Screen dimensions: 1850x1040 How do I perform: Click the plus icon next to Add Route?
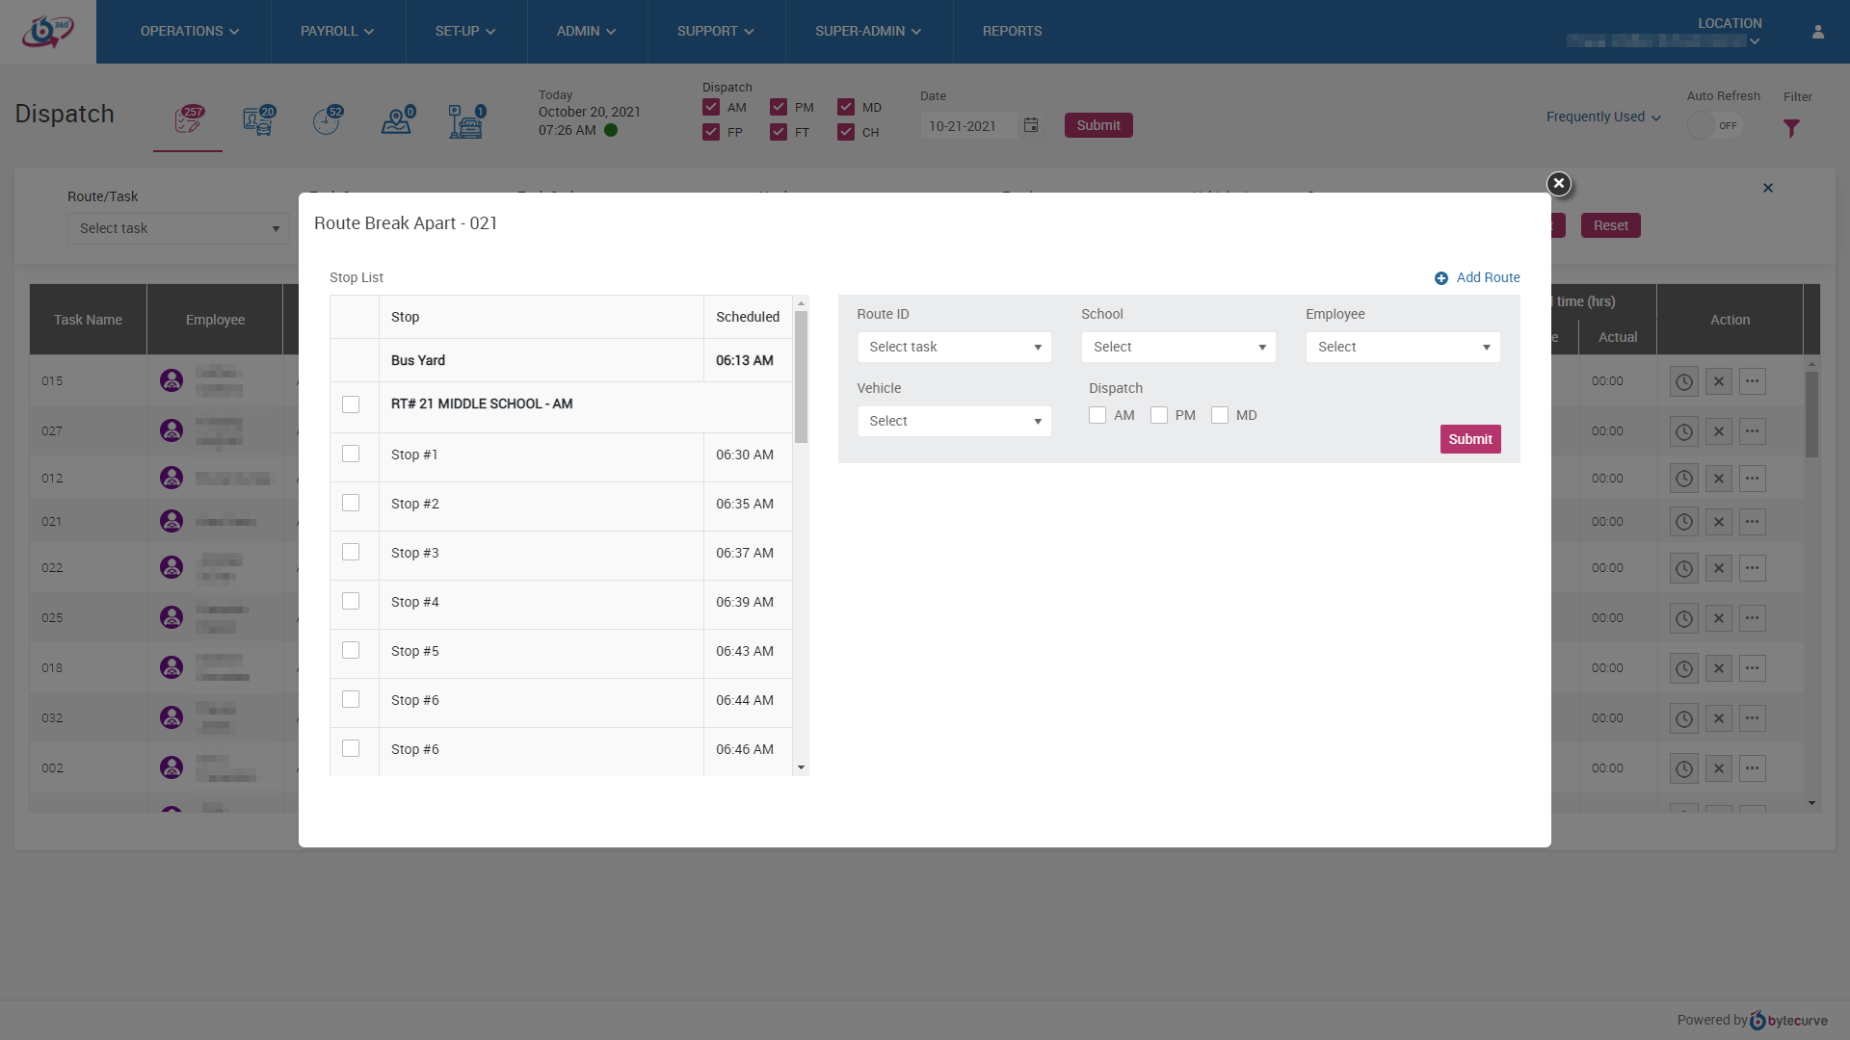click(1441, 278)
